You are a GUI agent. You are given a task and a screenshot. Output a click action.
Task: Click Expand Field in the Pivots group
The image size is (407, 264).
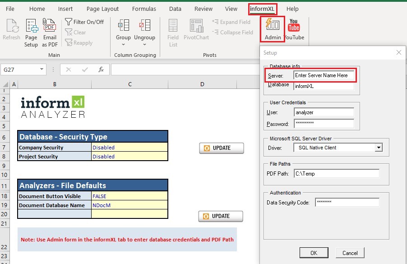(232, 22)
